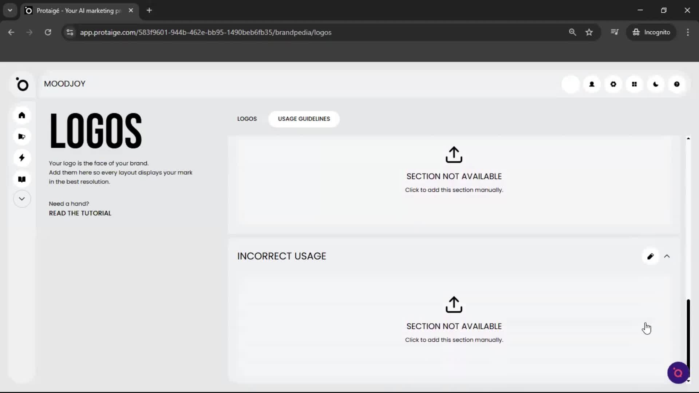Go to the home sidebar icon
This screenshot has height=393, width=699.
22,115
